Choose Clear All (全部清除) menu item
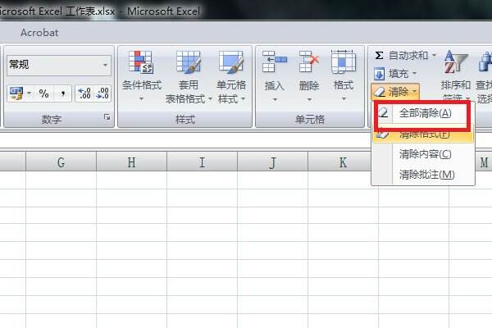Viewport: 492px width, 328px height. [423, 113]
